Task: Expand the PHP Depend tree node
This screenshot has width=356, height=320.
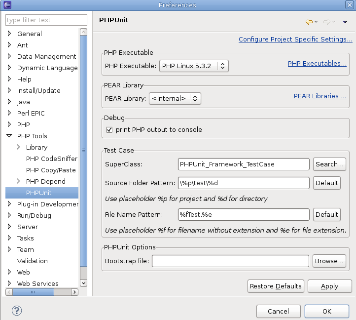Action: pyautogui.click(x=18, y=181)
